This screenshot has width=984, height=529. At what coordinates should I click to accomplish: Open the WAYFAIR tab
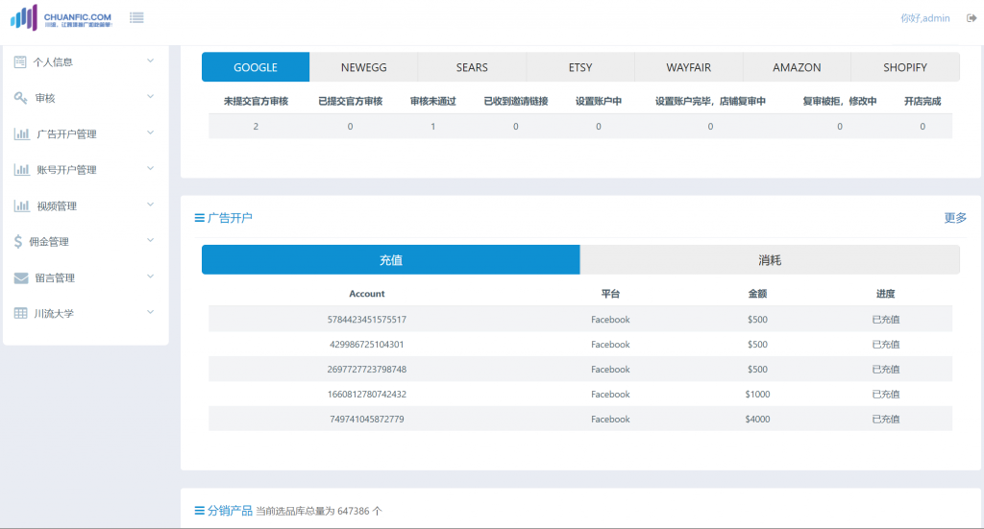tap(688, 67)
